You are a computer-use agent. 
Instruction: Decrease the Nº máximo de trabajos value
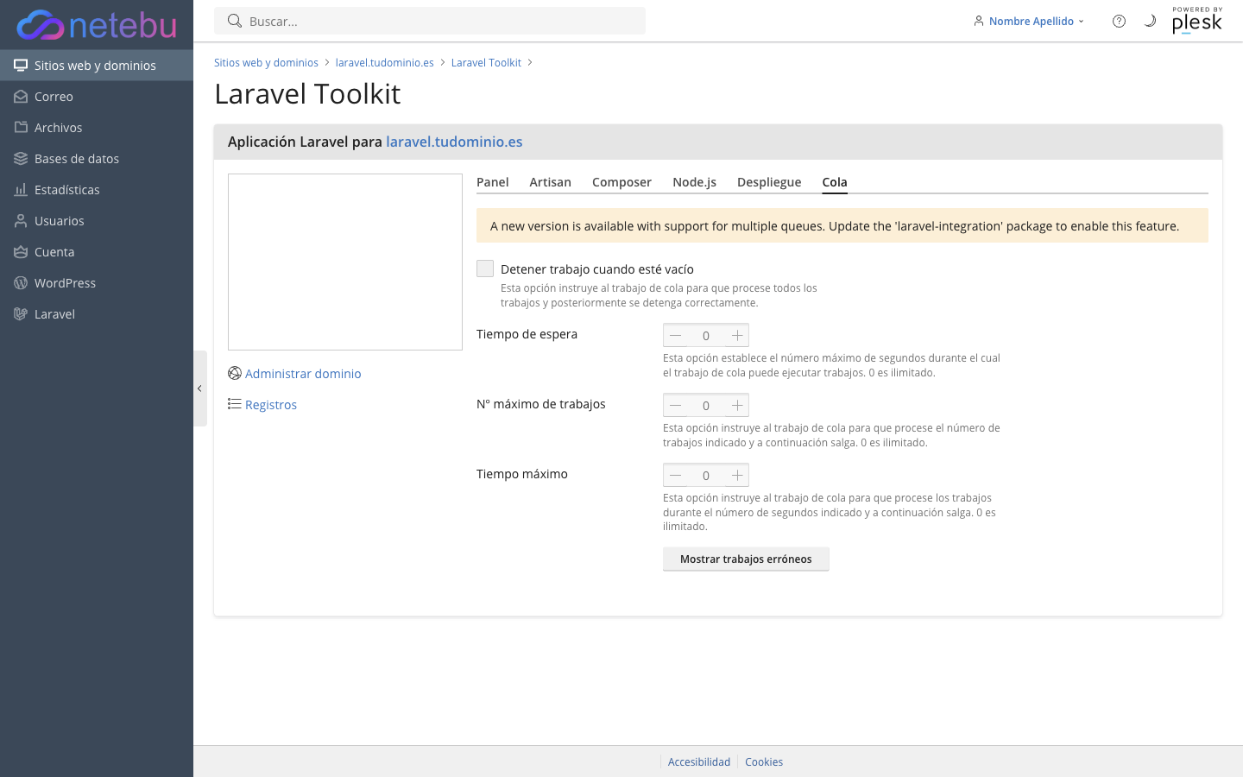click(676, 405)
